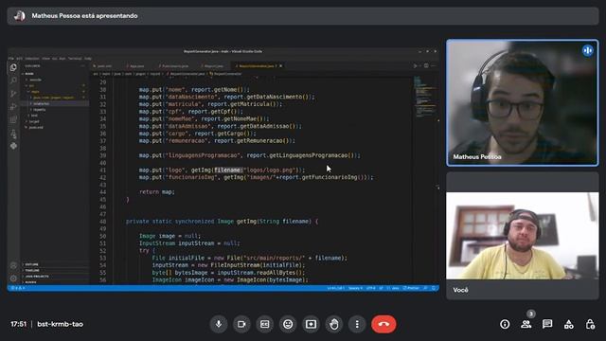
Task: Expand the OUTLINE section in the Explorer
Action: pos(55,264)
